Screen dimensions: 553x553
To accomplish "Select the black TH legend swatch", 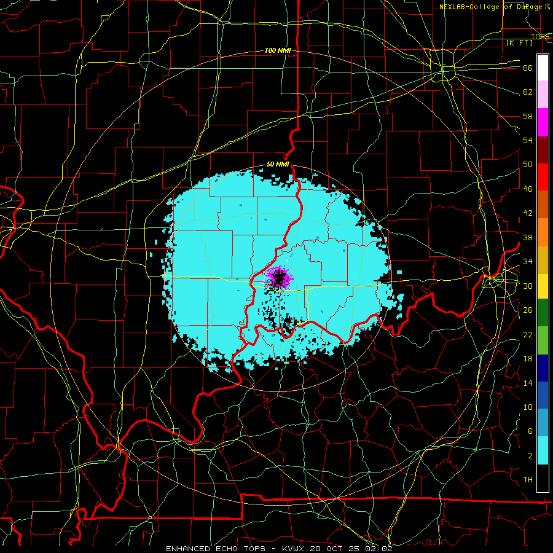I will click(x=543, y=478).
